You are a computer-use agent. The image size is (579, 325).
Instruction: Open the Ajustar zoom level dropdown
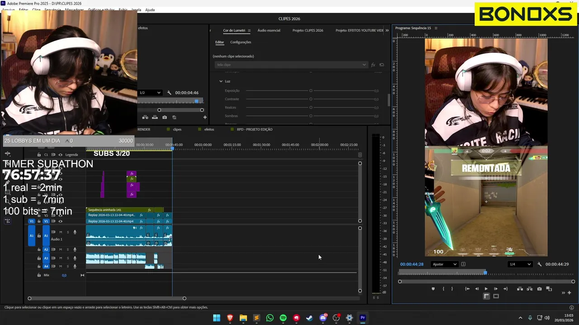[445, 264]
